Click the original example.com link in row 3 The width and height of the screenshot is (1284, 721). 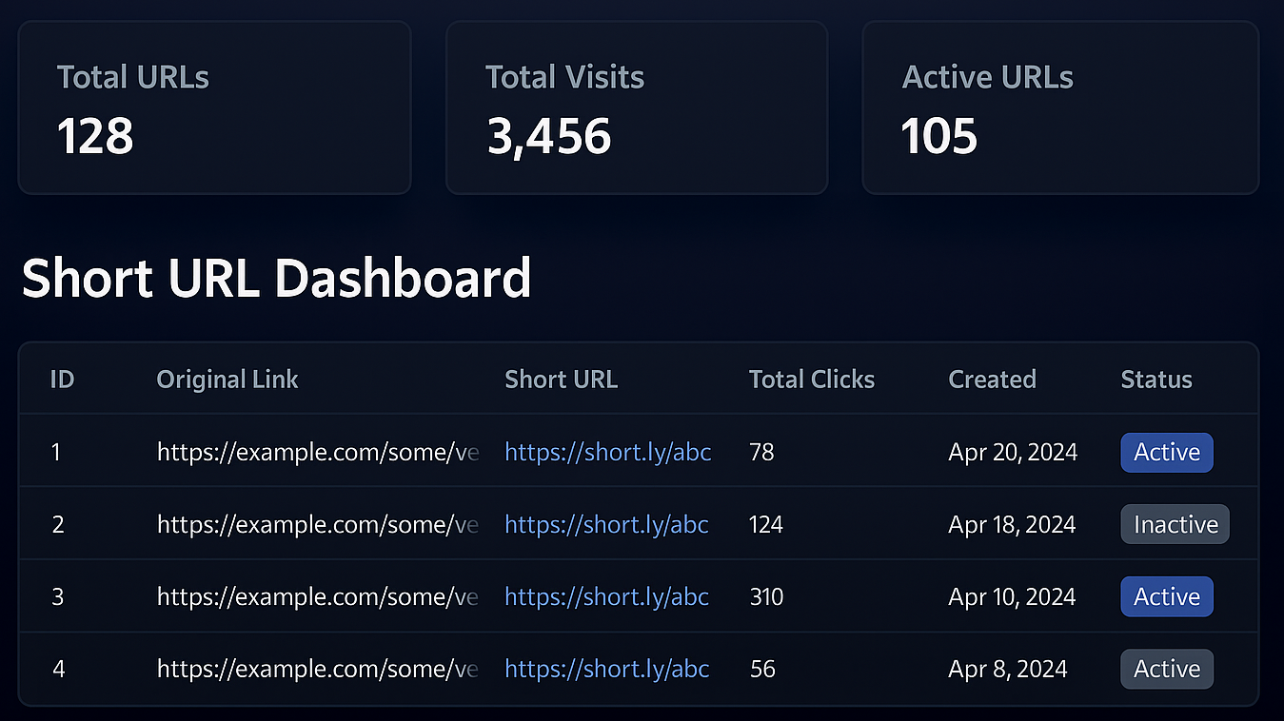(317, 596)
